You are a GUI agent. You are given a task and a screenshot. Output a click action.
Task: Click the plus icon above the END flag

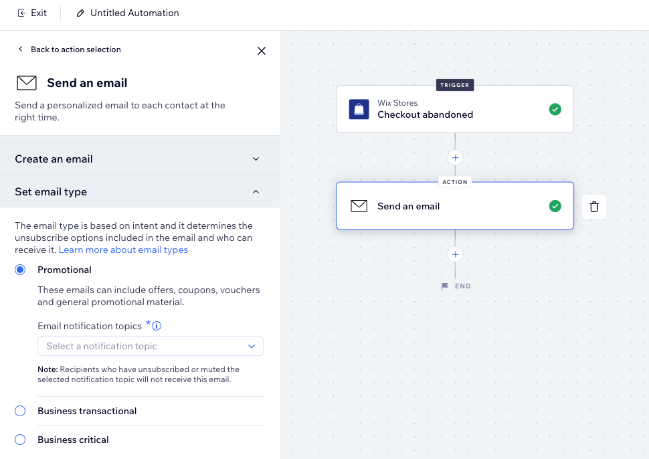pyautogui.click(x=455, y=254)
